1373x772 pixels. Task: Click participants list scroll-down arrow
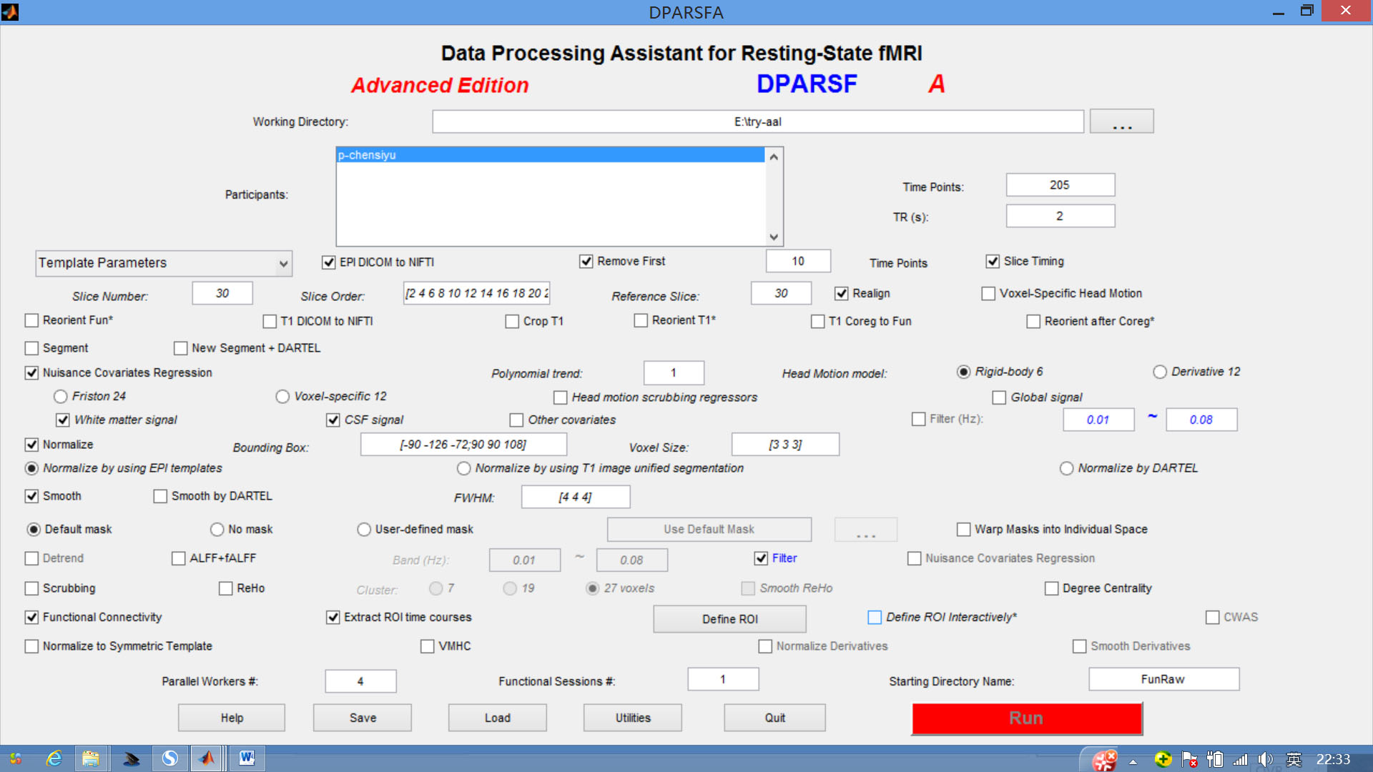[774, 237]
